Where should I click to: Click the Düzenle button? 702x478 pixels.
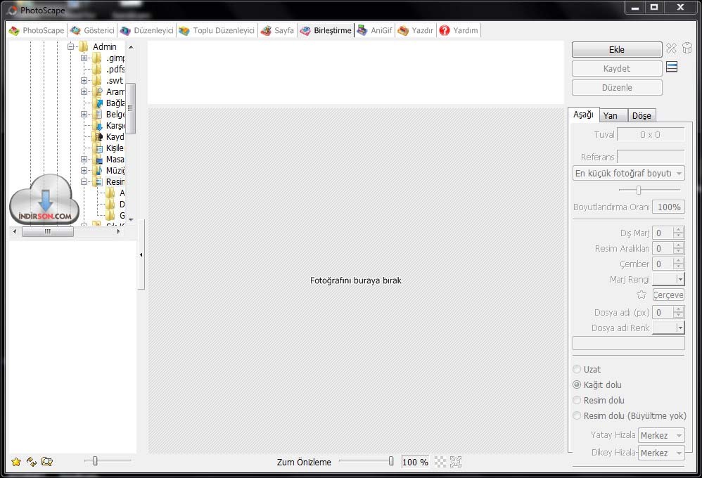(x=617, y=87)
